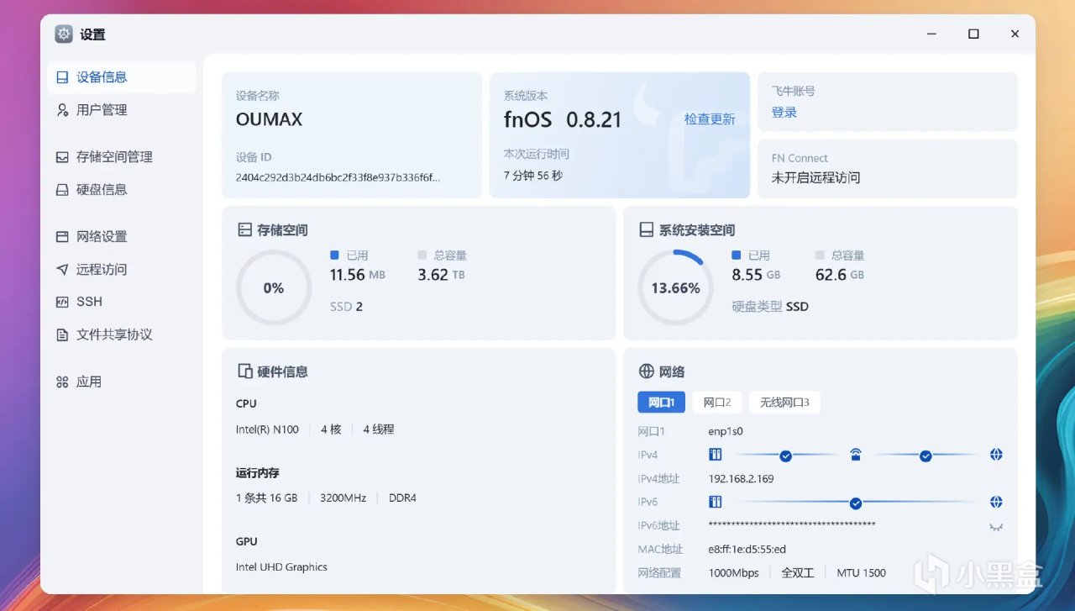The image size is (1075, 611).
Task: Open 应用 via its apps grid icon
Action: pos(62,382)
